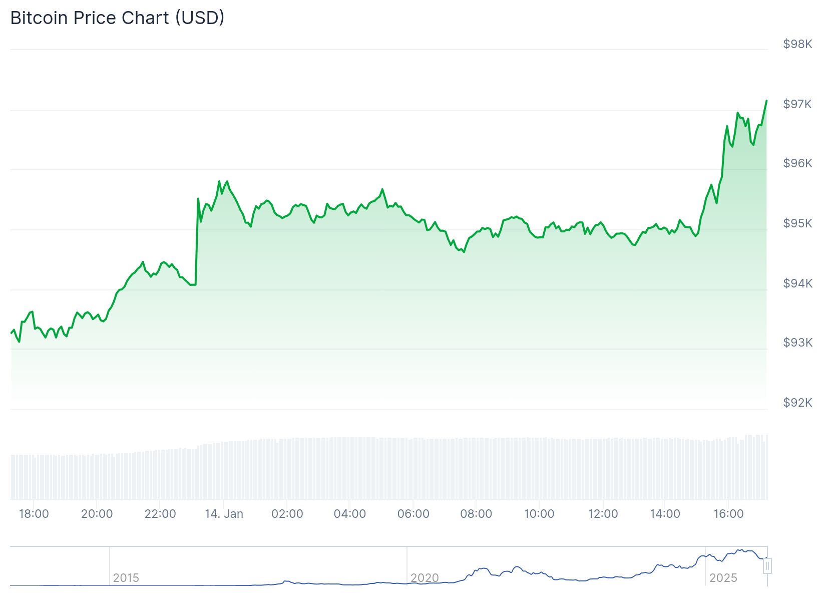This screenshot has height=601, width=823.
Task: Click the $93K price axis label
Action: pos(797,343)
